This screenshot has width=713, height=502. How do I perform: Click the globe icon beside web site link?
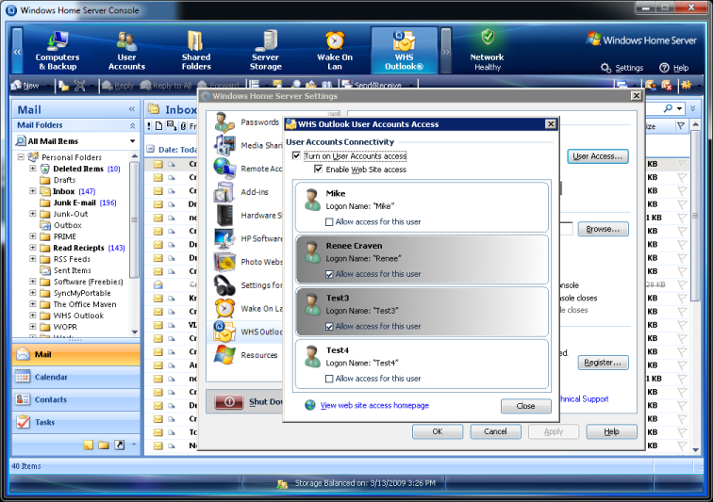coord(310,405)
